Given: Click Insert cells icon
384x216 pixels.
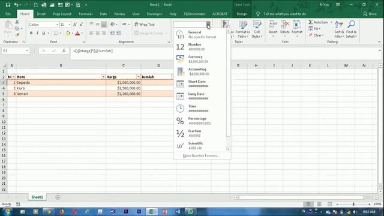Looking at the screenshot, I should [273, 29].
